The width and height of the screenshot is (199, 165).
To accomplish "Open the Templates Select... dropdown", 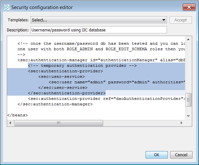I will pos(99,20).
